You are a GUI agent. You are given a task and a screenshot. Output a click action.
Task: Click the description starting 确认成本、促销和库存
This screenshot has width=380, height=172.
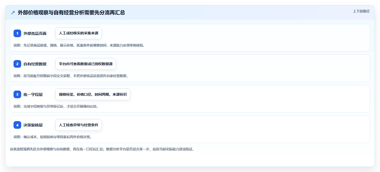[53, 137]
